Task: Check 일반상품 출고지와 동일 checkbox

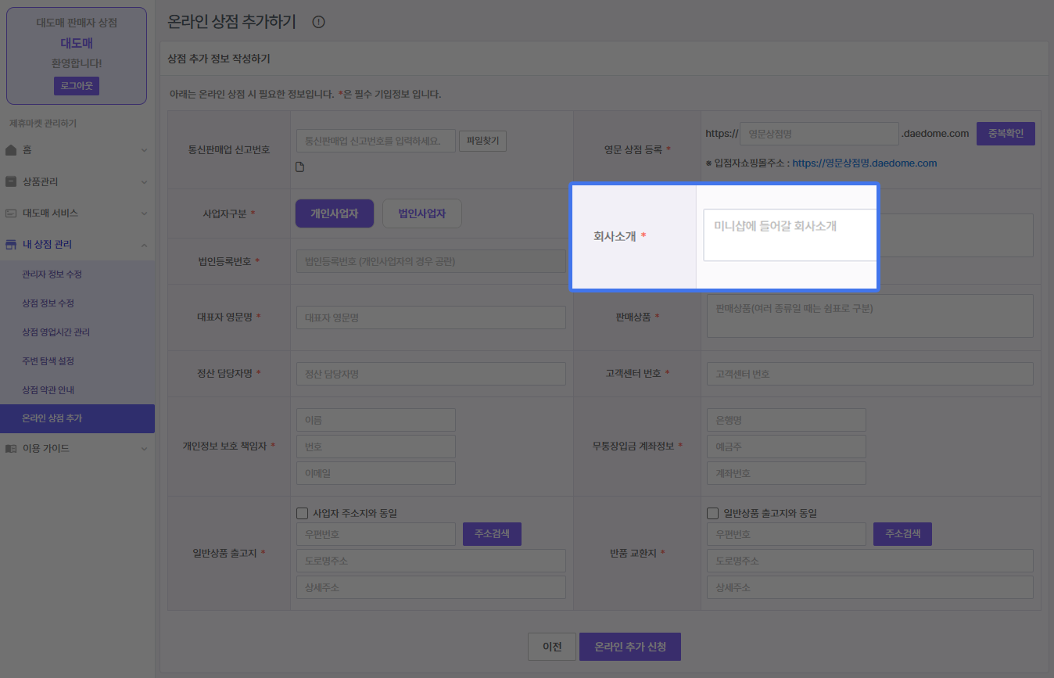Action: coord(712,514)
